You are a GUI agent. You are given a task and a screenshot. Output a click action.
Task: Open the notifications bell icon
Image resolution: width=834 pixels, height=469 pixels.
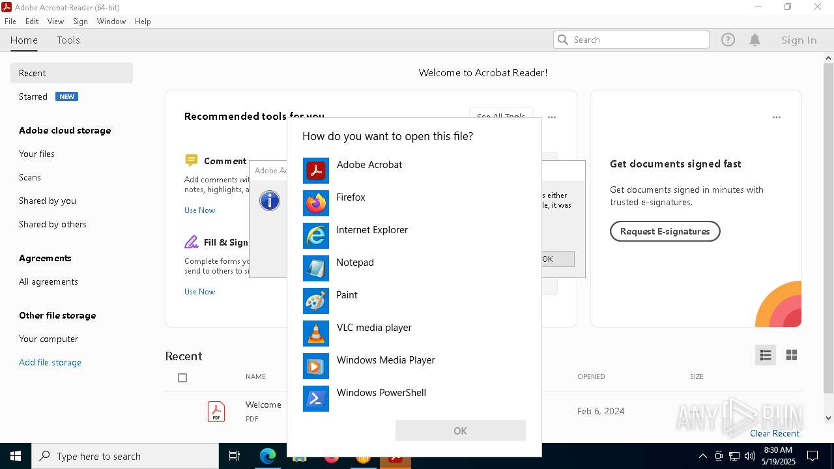pyautogui.click(x=755, y=40)
